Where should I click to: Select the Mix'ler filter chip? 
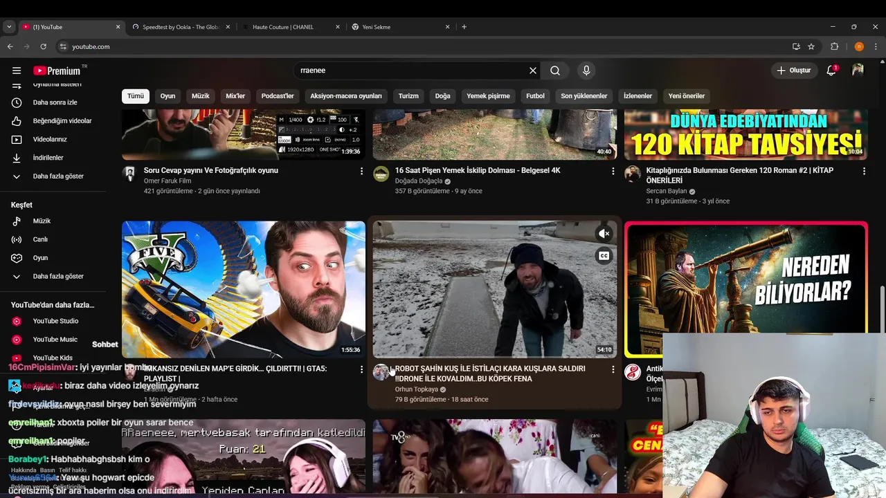click(x=235, y=96)
